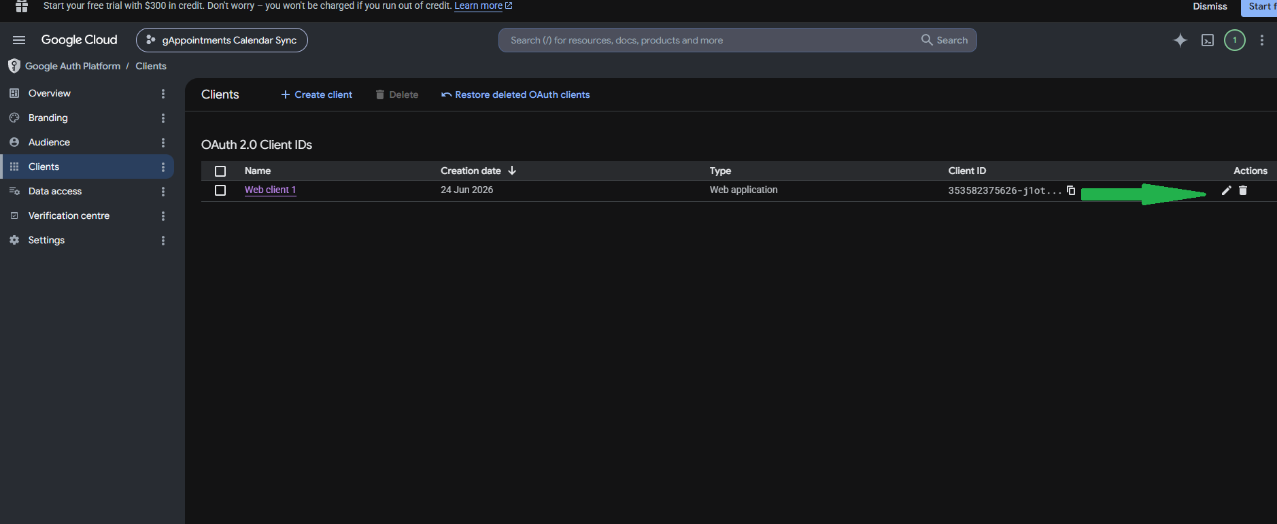Open the Audience item's three-dot menu
This screenshot has width=1277, height=524.
coord(163,143)
